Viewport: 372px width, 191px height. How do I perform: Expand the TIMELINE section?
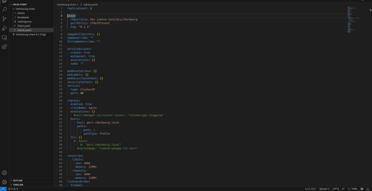pos(18,185)
